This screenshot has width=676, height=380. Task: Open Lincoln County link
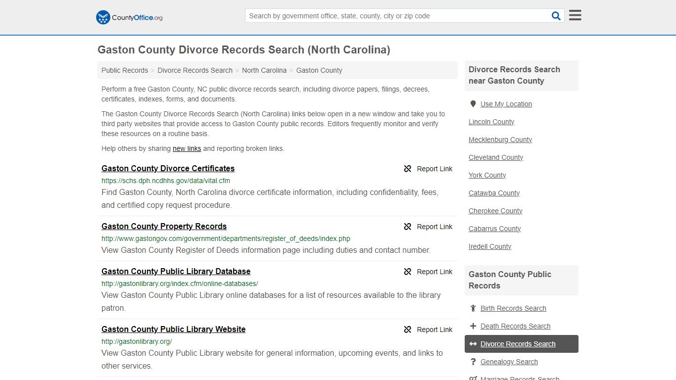[491, 122]
